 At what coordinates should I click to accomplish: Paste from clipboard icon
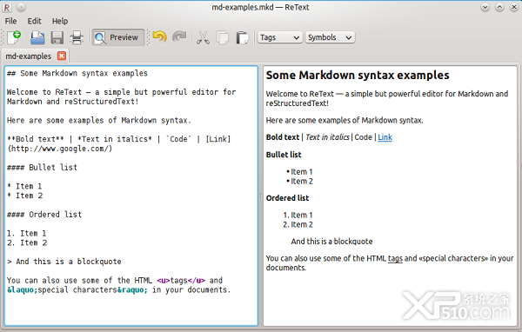coord(242,37)
